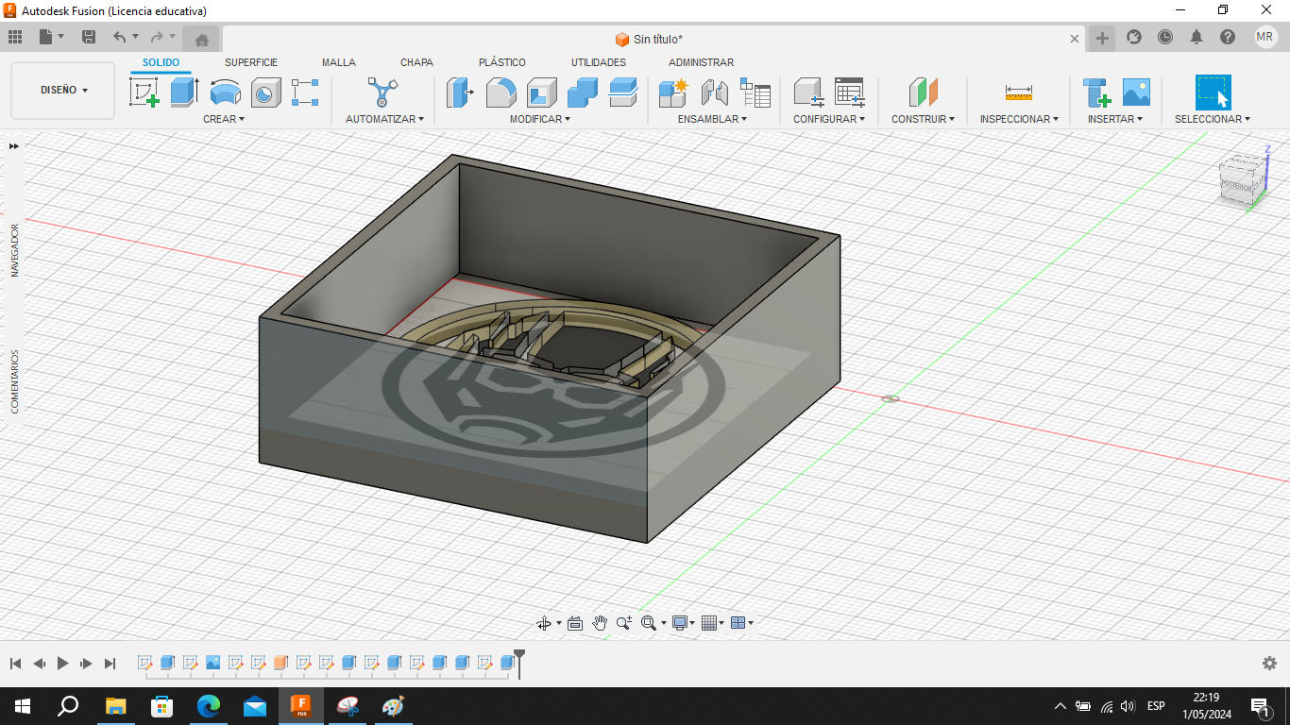Viewport: 1290px width, 725px height.
Task: Insert a fastener with bolt icon
Action: pos(1095,93)
